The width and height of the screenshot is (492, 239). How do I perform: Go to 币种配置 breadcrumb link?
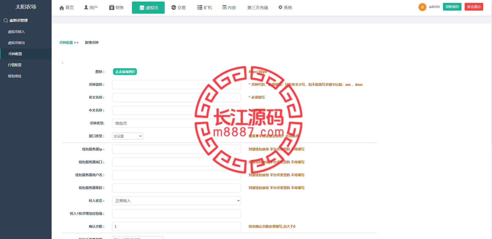click(x=66, y=42)
